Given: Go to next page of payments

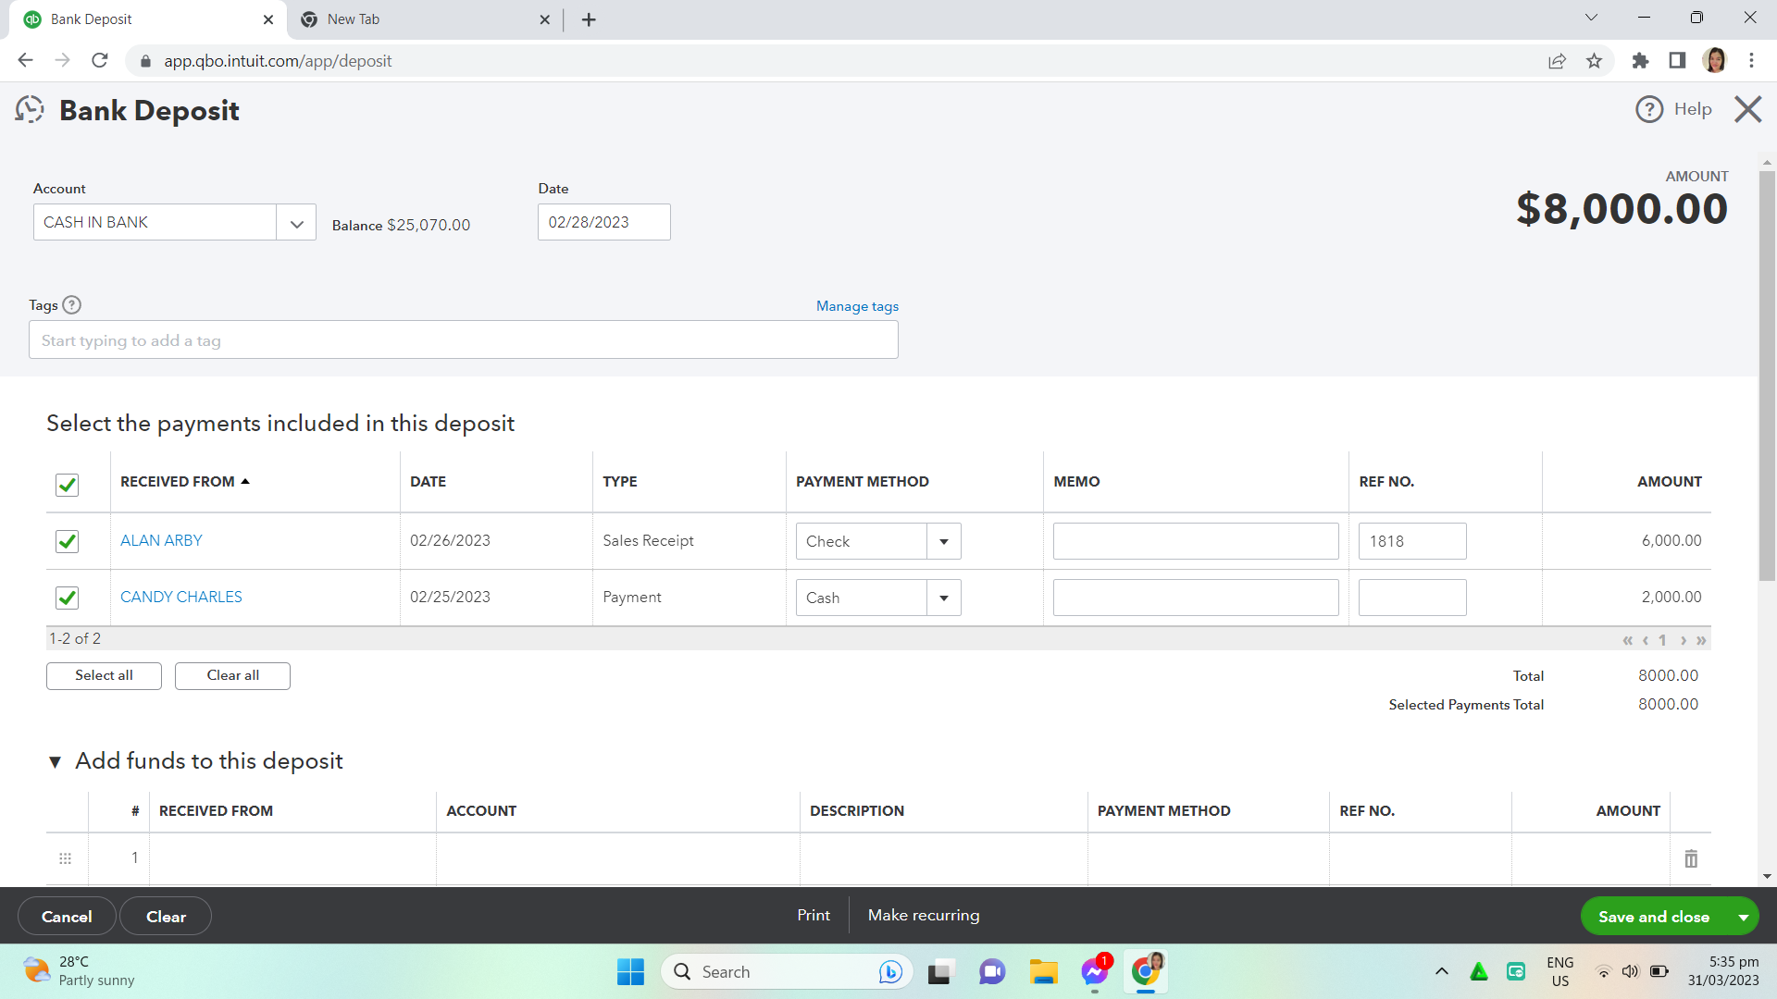Looking at the screenshot, I should (x=1684, y=640).
